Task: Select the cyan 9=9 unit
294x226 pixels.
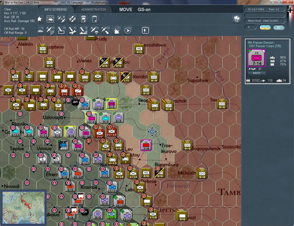Action: pos(105,118)
